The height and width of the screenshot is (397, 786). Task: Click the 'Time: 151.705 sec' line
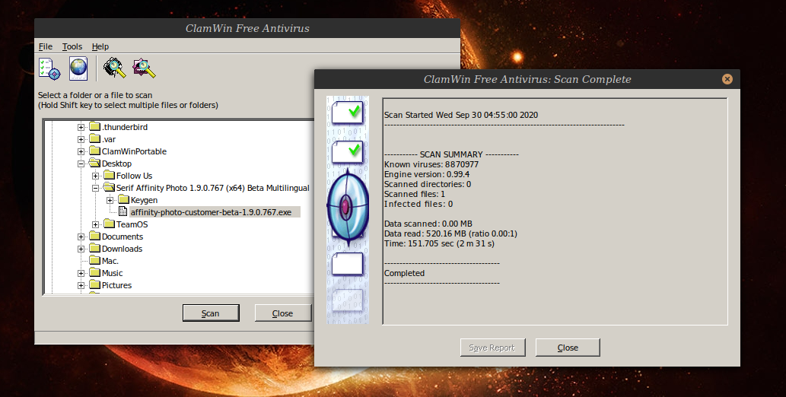(439, 243)
